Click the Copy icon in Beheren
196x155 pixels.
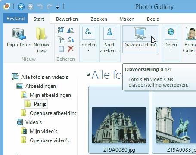61,40
